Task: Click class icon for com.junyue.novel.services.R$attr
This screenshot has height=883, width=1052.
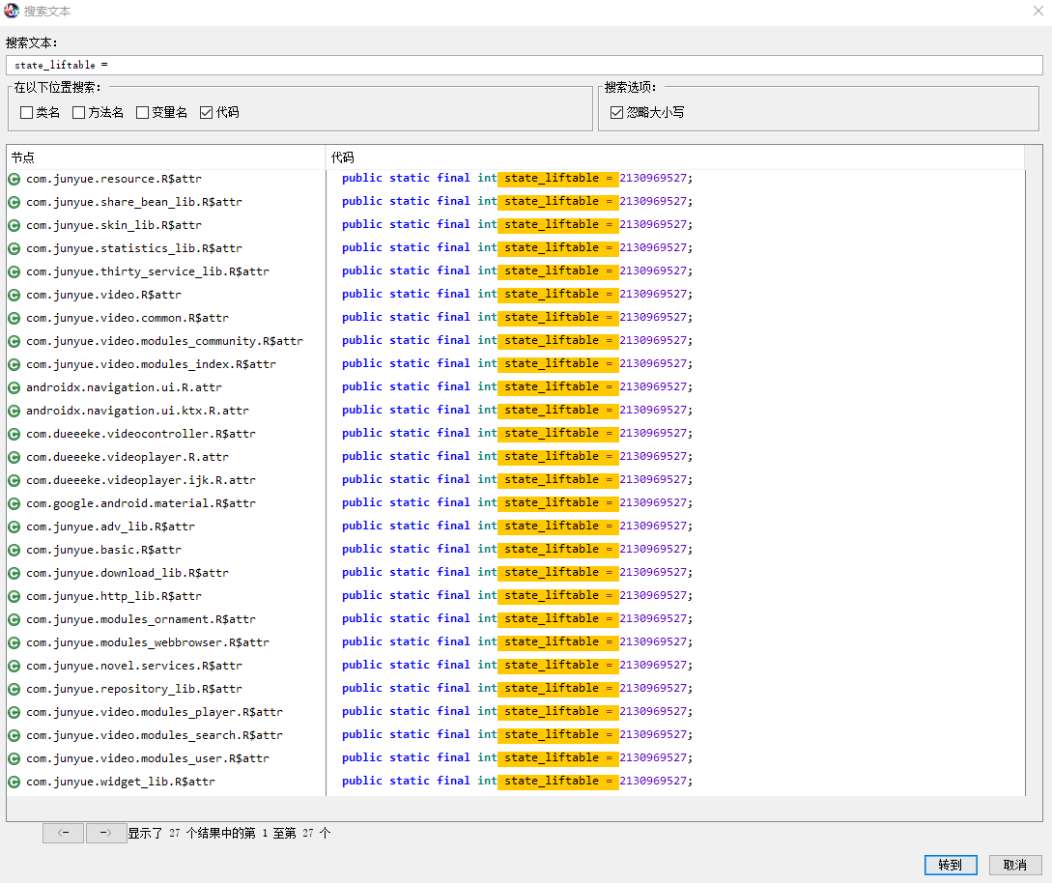Action: [x=14, y=667]
